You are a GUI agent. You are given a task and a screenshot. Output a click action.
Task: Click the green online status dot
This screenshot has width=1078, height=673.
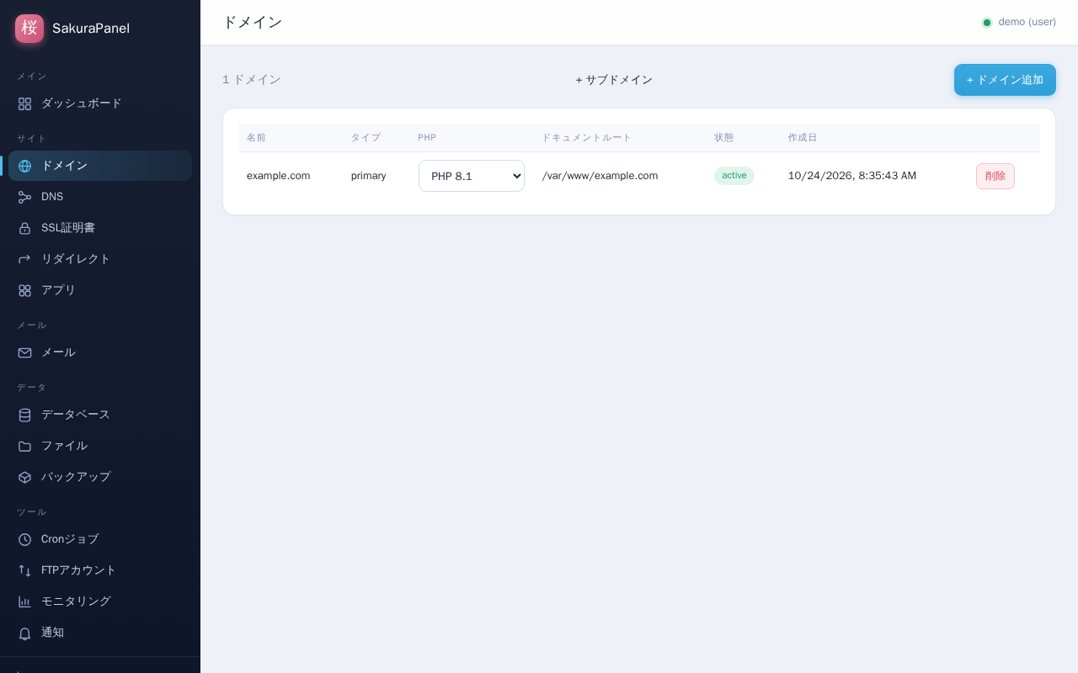[x=987, y=23]
